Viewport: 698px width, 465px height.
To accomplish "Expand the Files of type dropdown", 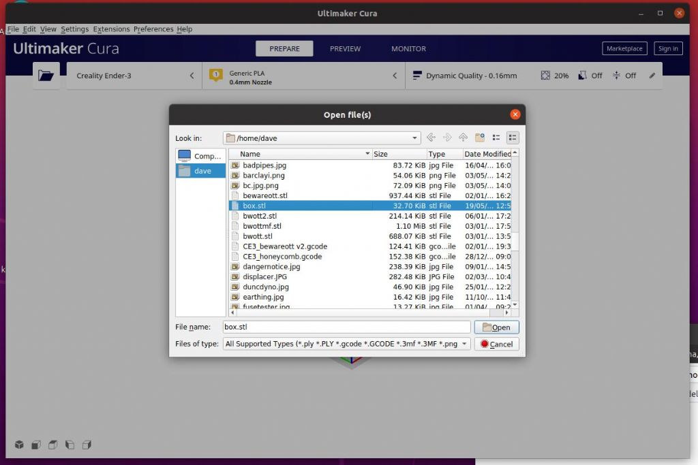I will 464,344.
